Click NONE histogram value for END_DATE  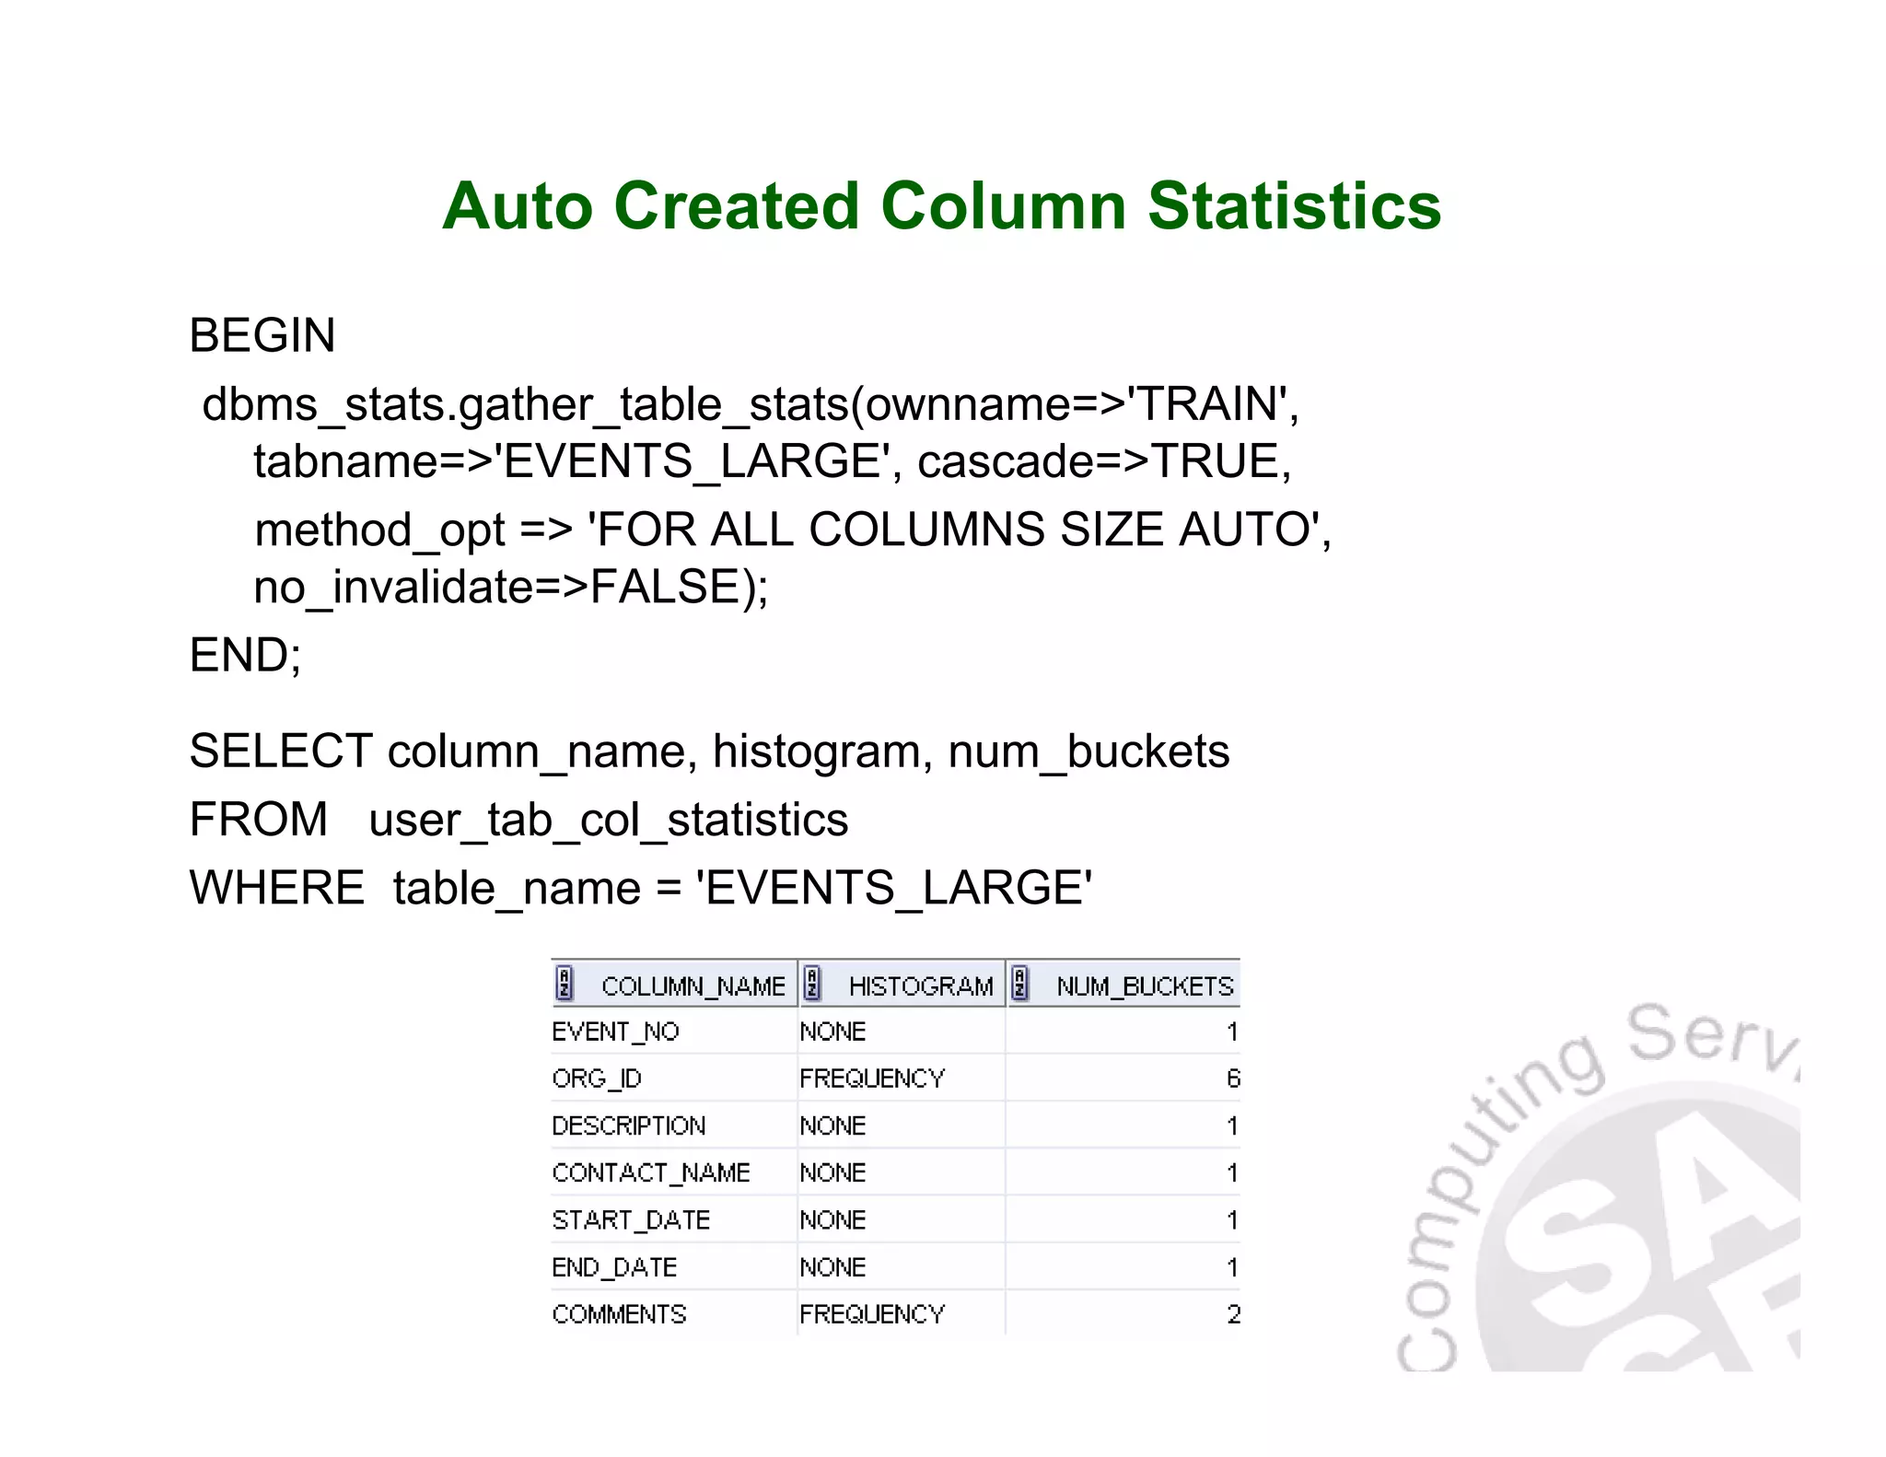tap(832, 1267)
